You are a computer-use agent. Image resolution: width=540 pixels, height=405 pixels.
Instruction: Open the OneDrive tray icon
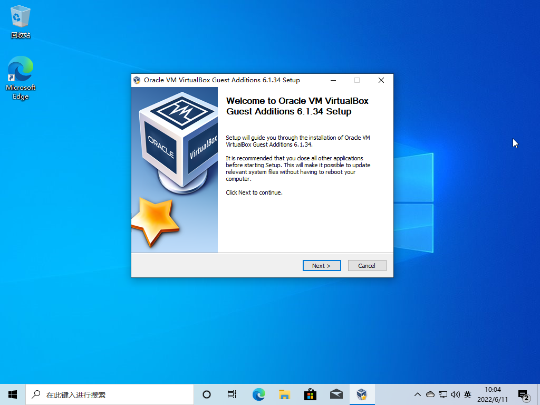[430, 394]
